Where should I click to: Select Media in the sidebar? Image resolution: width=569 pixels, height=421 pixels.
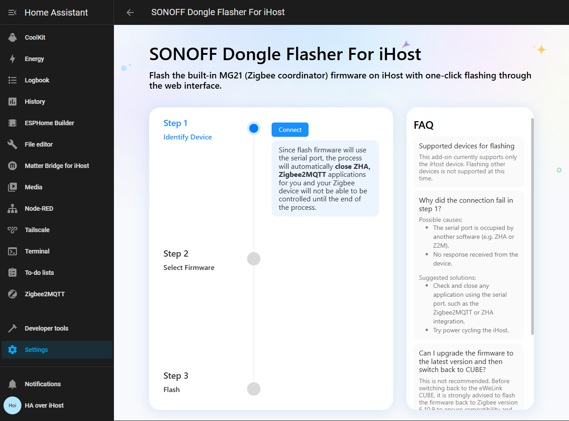click(x=57, y=187)
